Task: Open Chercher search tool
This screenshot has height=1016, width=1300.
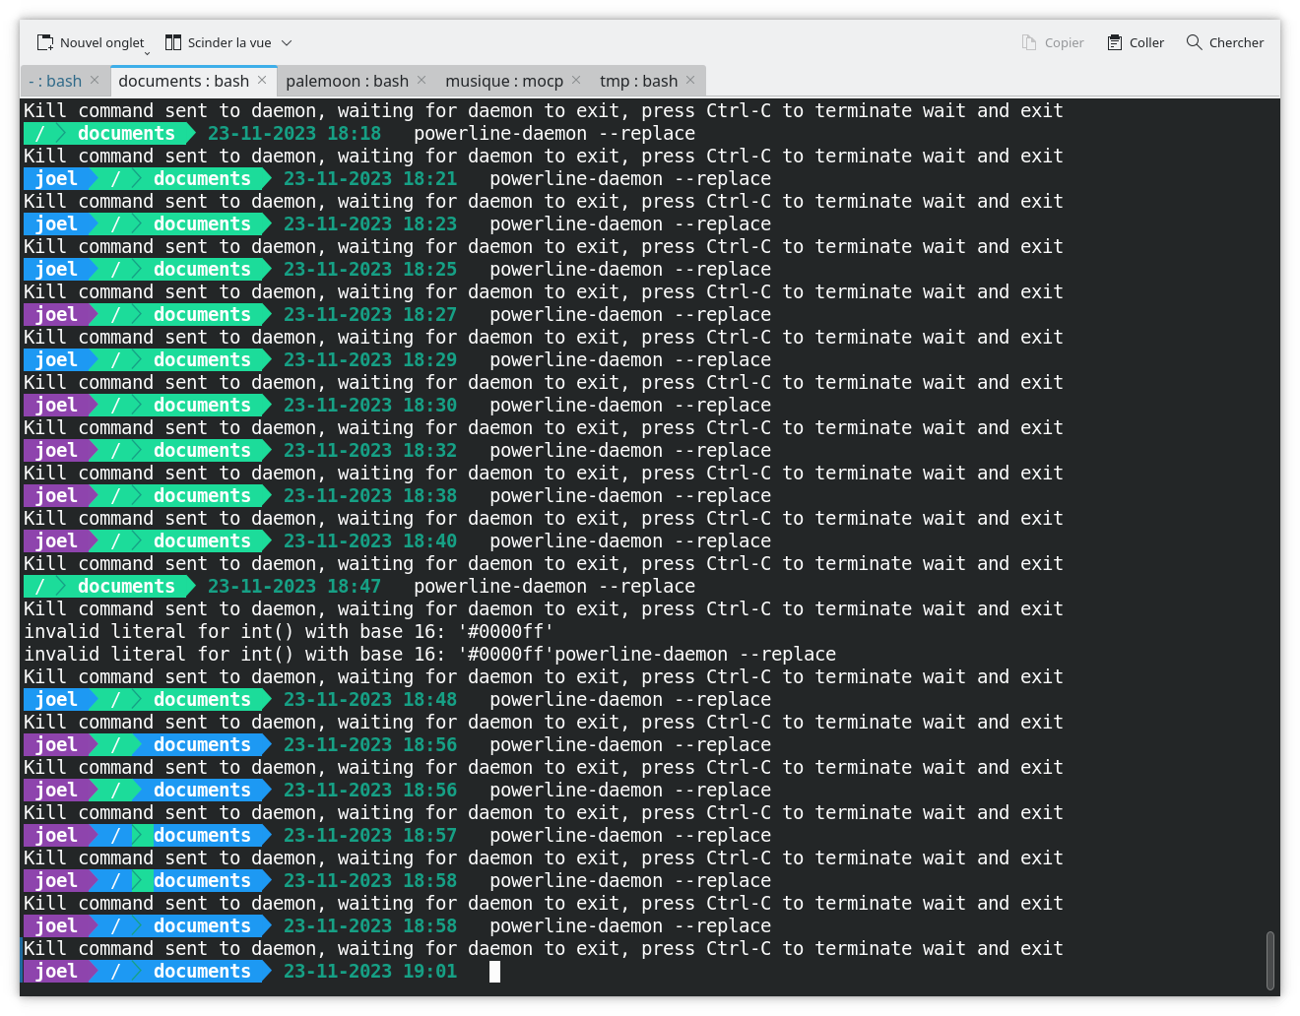Action: (1225, 42)
